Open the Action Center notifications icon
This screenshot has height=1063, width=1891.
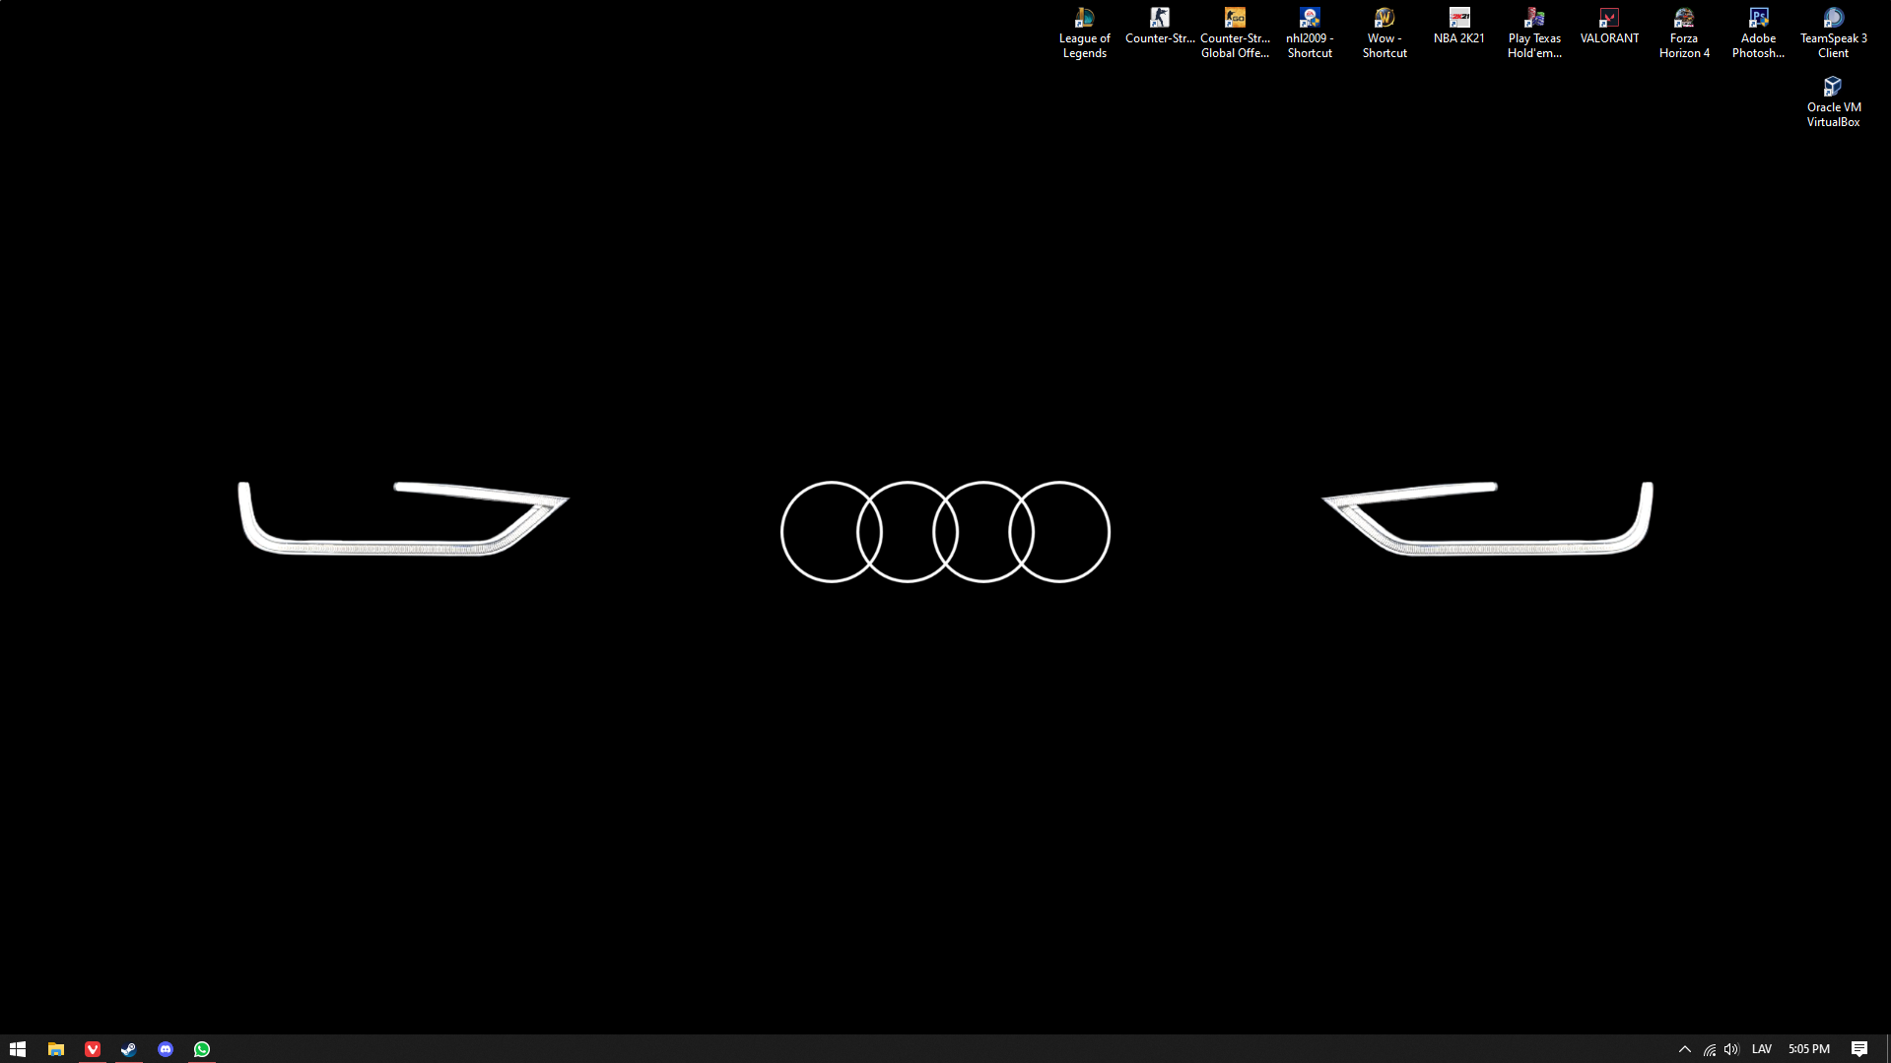(1859, 1049)
